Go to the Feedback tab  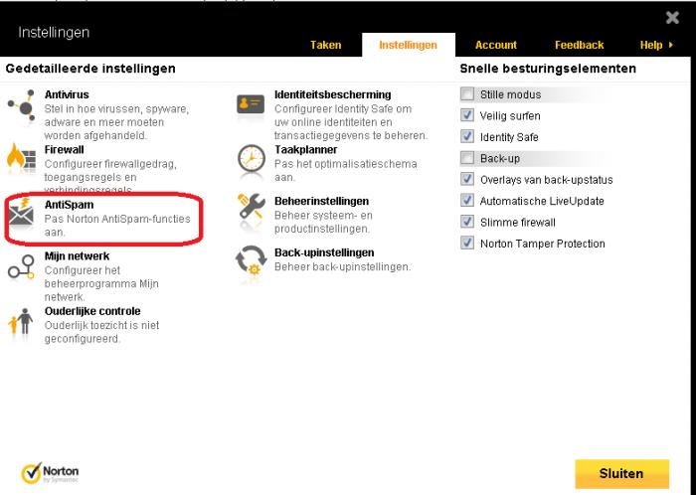pos(579,45)
